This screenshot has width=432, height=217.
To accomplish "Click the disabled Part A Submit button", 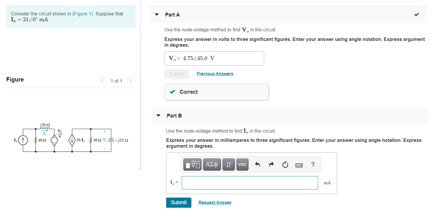I will (177, 74).
